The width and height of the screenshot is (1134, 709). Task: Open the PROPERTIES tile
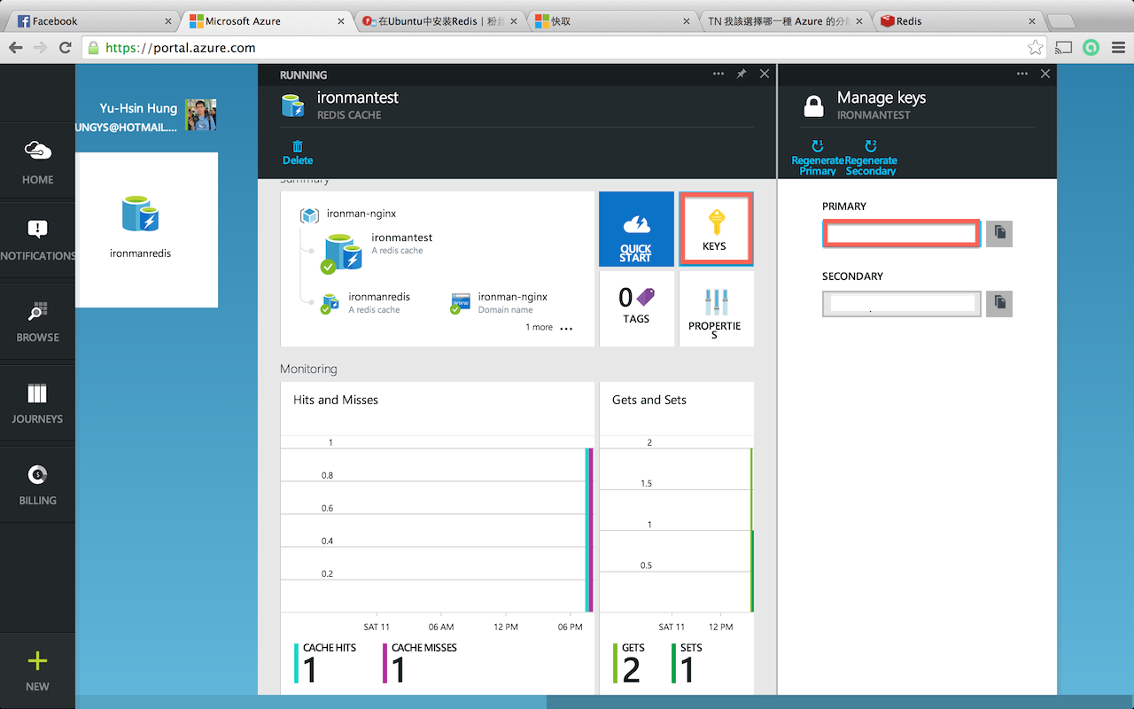[x=715, y=308]
